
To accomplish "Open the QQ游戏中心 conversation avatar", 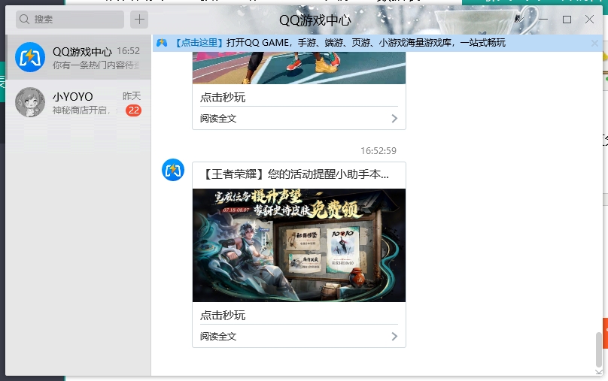I will coord(30,57).
